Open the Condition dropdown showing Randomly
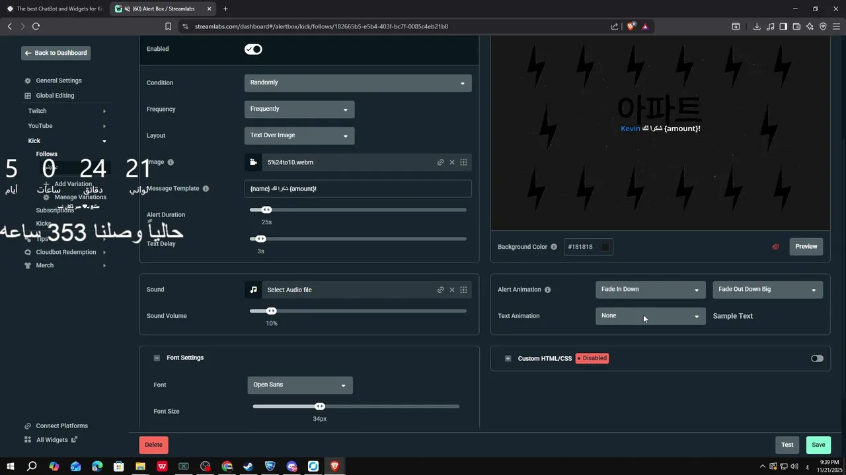Image resolution: width=846 pixels, height=475 pixels. [358, 82]
